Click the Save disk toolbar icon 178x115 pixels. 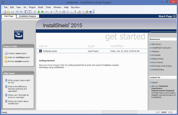tap(12, 11)
